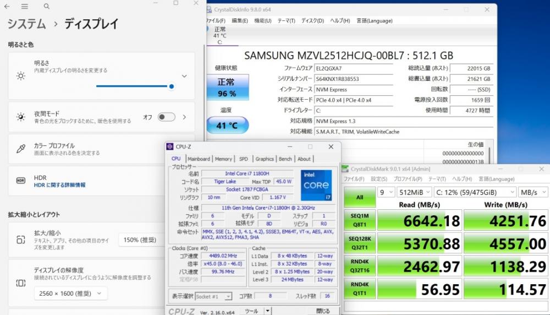Viewport: 550px width, 315px height.
Task: Open the test count 9 dropdown
Action: tap(386, 192)
